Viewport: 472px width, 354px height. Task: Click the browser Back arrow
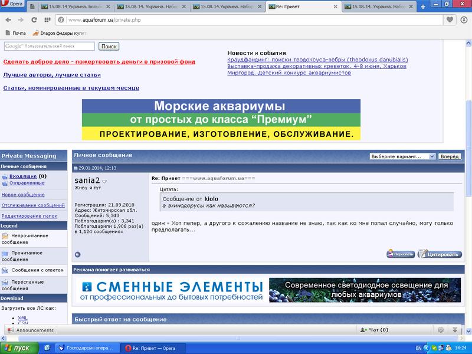pos(8,19)
